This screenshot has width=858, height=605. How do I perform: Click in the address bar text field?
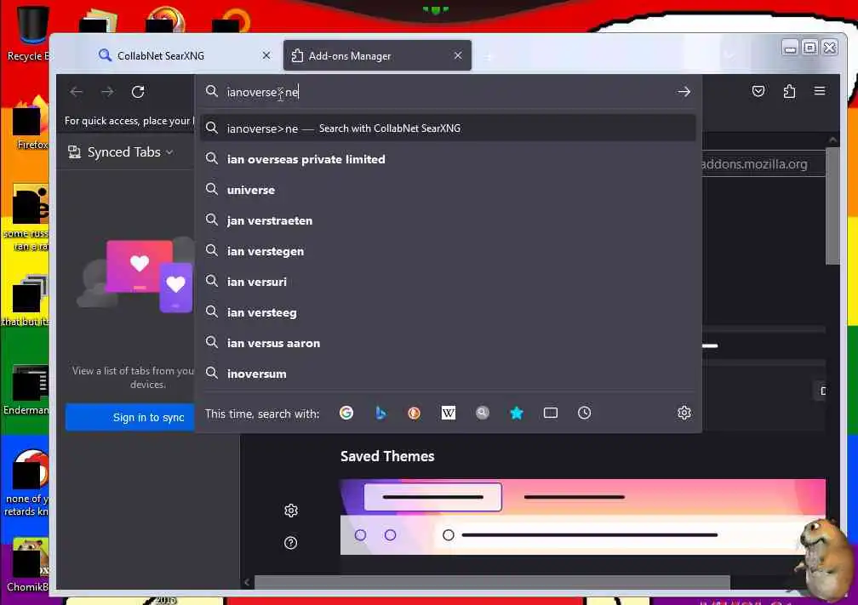click(448, 92)
